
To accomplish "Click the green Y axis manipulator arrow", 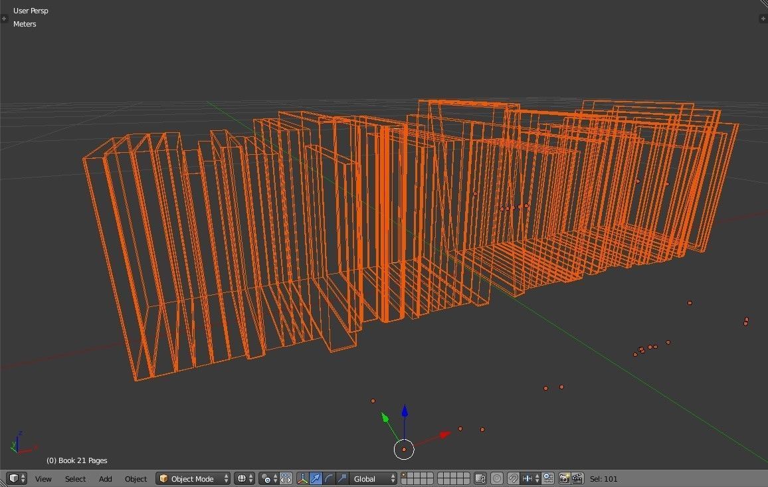I will tap(385, 417).
